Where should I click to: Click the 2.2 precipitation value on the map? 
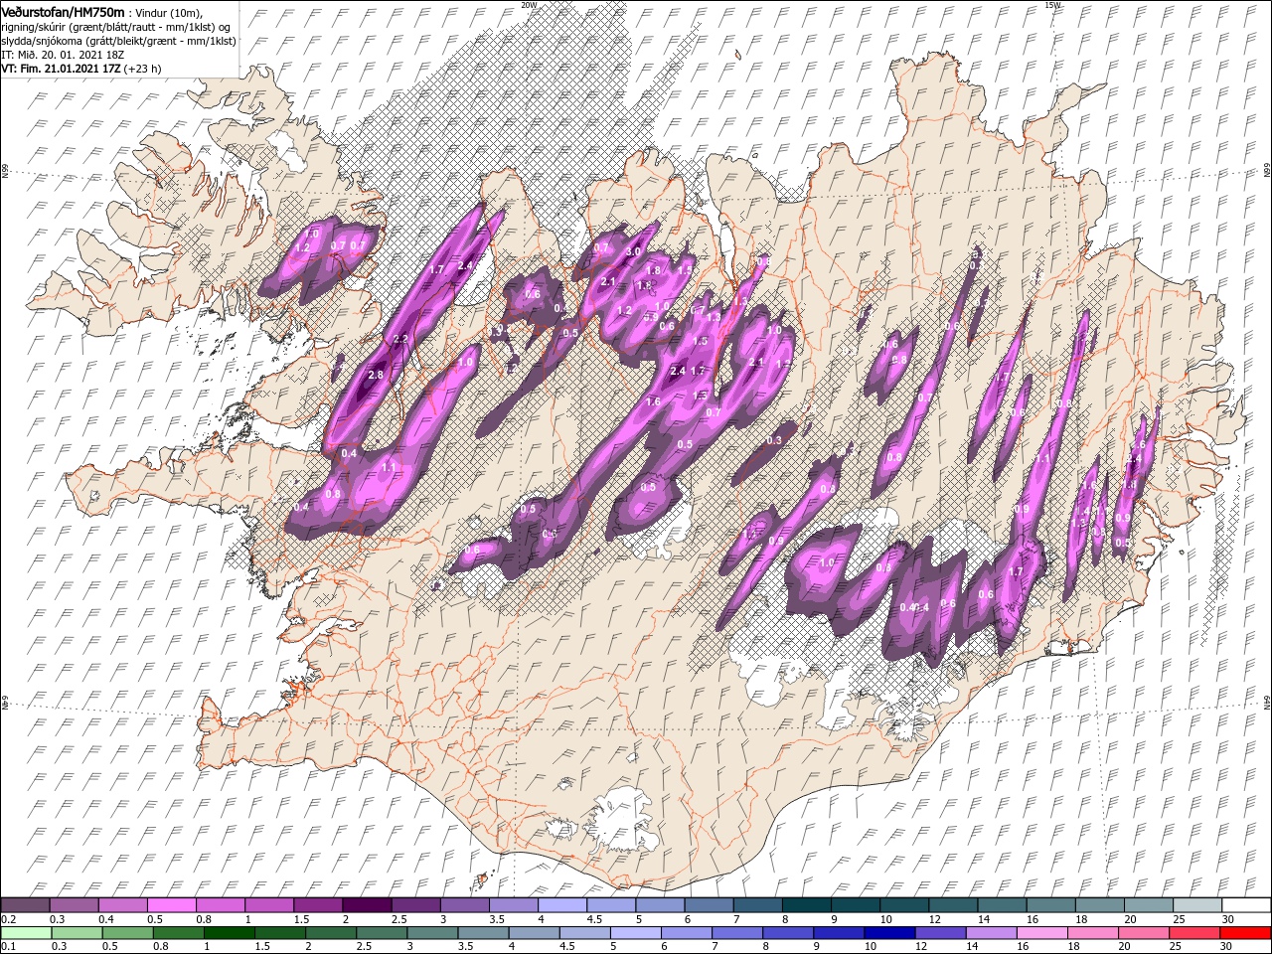click(400, 339)
